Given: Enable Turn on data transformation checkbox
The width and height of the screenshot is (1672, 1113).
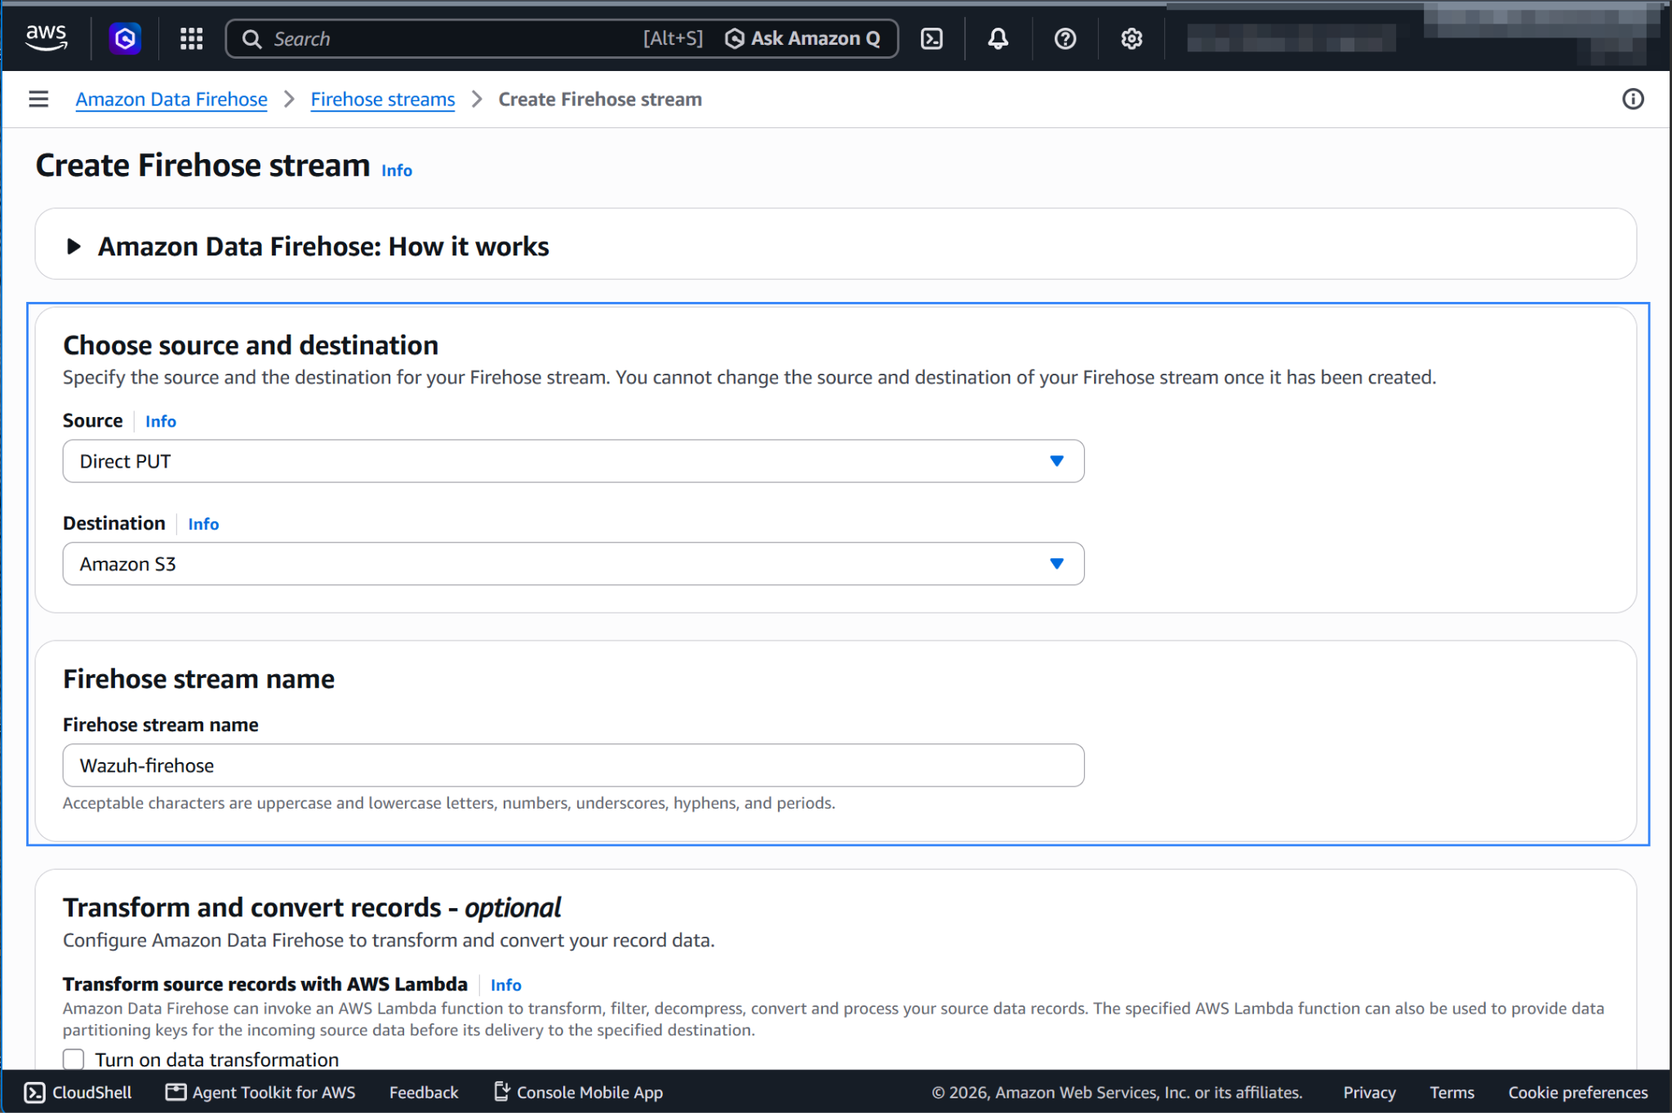Looking at the screenshot, I should (x=73, y=1059).
